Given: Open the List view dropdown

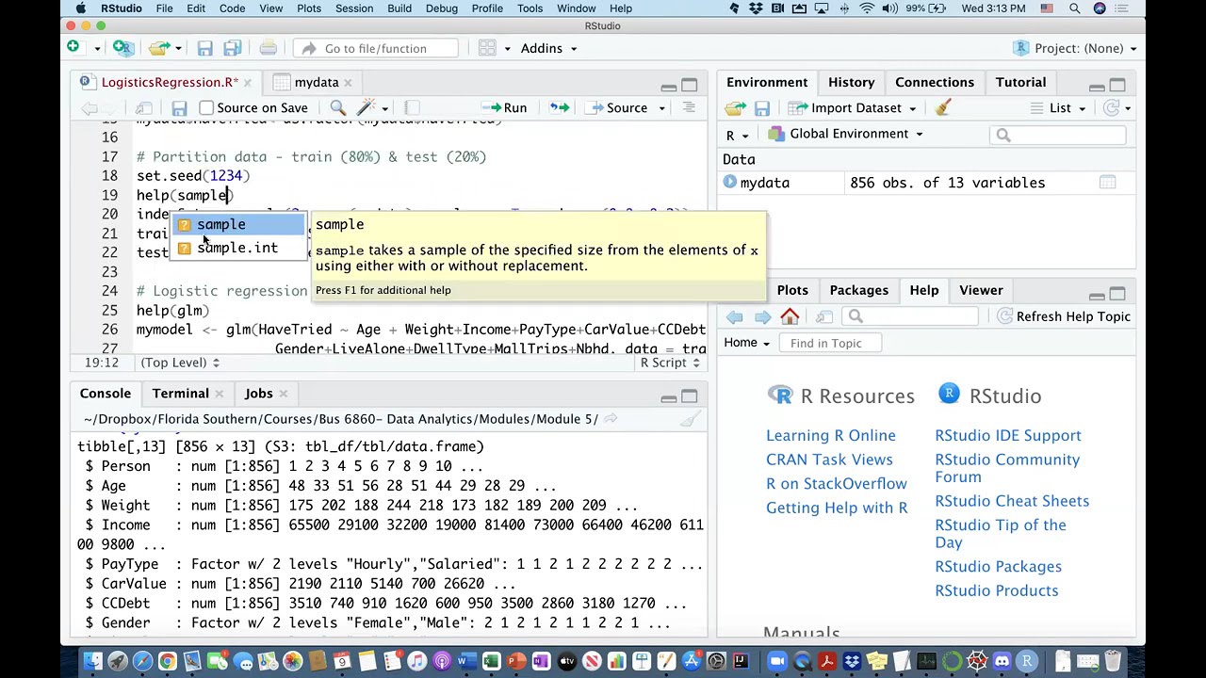Looking at the screenshot, I should (1057, 108).
